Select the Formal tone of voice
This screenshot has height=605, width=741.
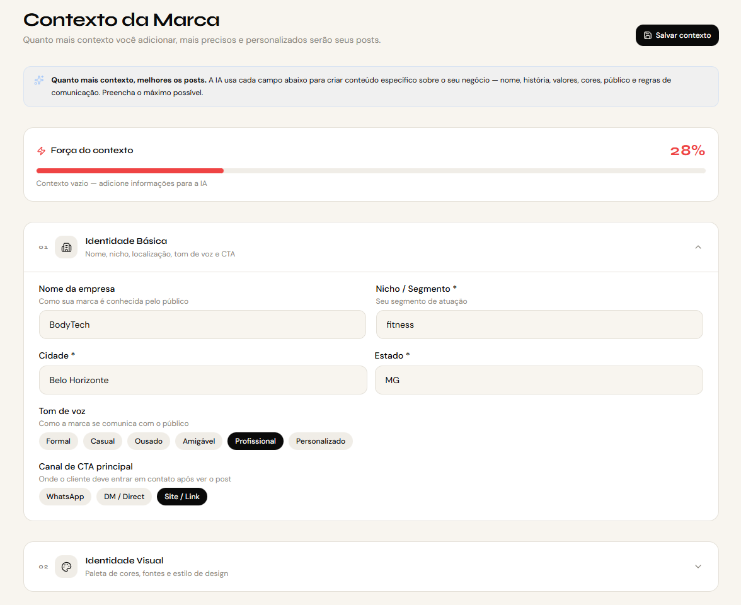(x=58, y=441)
